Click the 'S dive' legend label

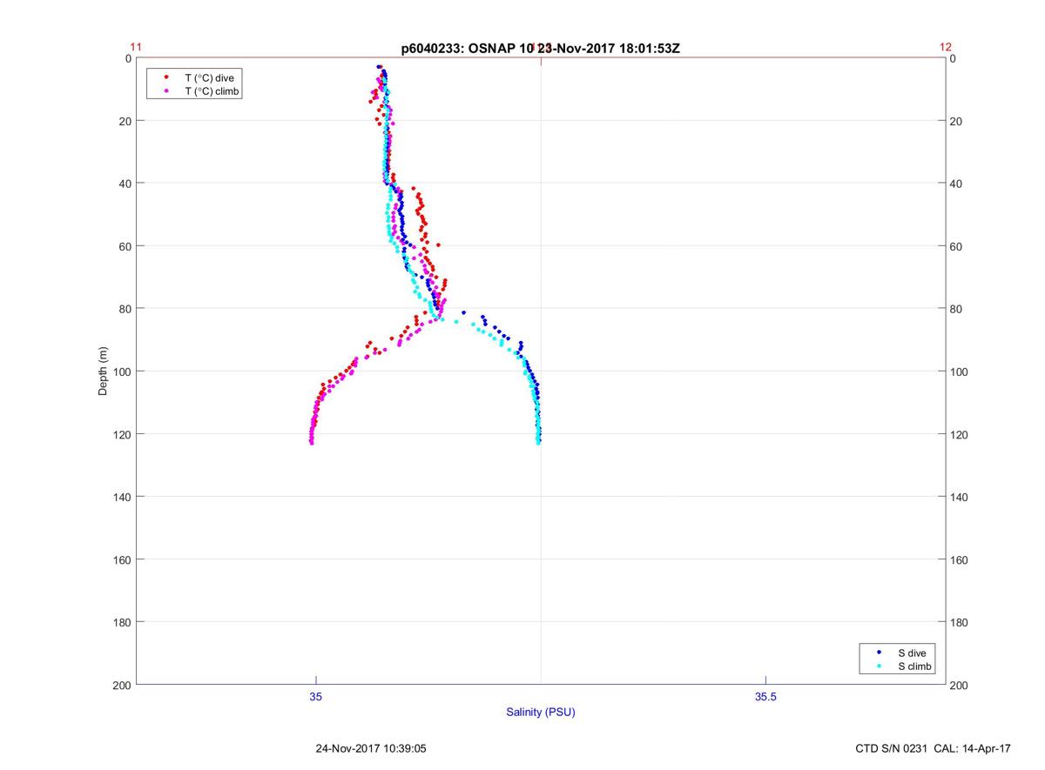912,653
